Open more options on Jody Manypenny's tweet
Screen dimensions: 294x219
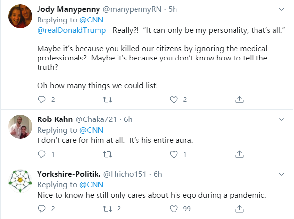[x=281, y=9]
